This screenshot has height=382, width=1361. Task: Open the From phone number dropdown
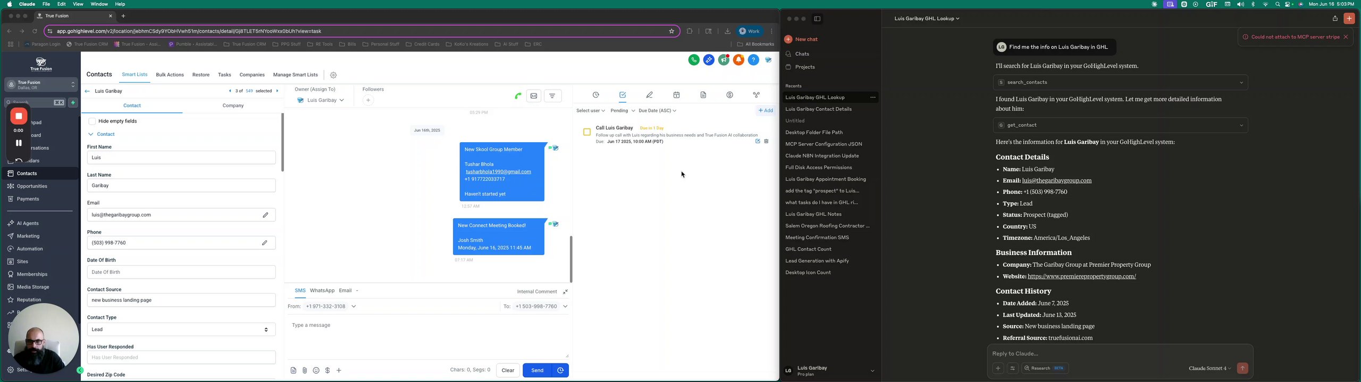pos(331,307)
